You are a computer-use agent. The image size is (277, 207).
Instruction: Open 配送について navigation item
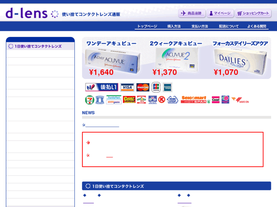(229, 26)
